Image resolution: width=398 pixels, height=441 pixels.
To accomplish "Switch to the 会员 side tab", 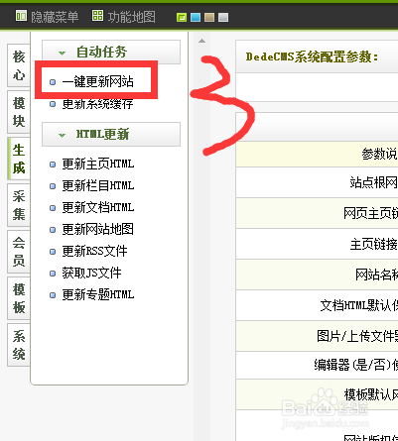I will [19, 252].
